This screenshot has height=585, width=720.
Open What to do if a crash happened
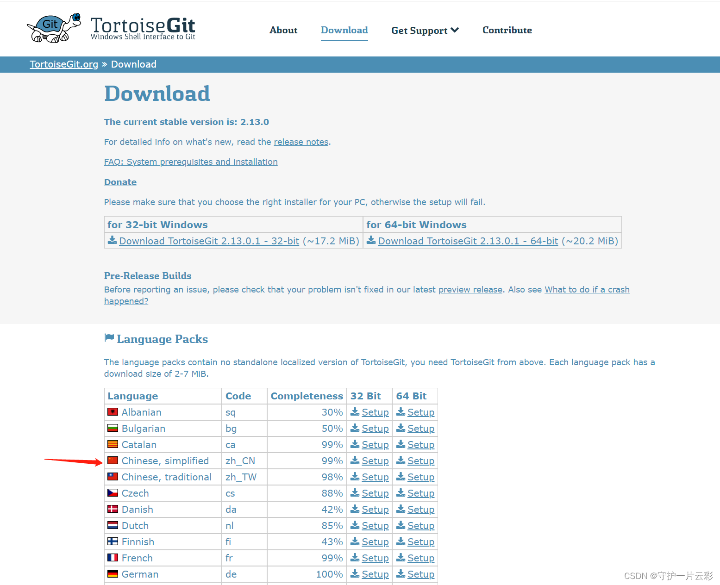coord(587,290)
